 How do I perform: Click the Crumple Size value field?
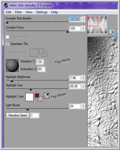[75, 19]
